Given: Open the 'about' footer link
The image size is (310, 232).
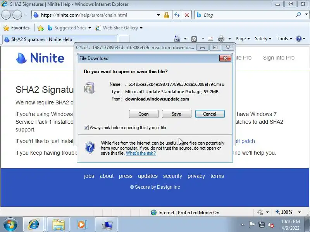Looking at the screenshot, I should (107, 176).
